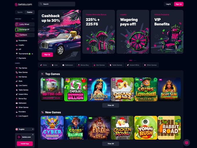197x148 pixels.
Task: Open Lucky Wheel from sidebar
Action: point(25,24)
